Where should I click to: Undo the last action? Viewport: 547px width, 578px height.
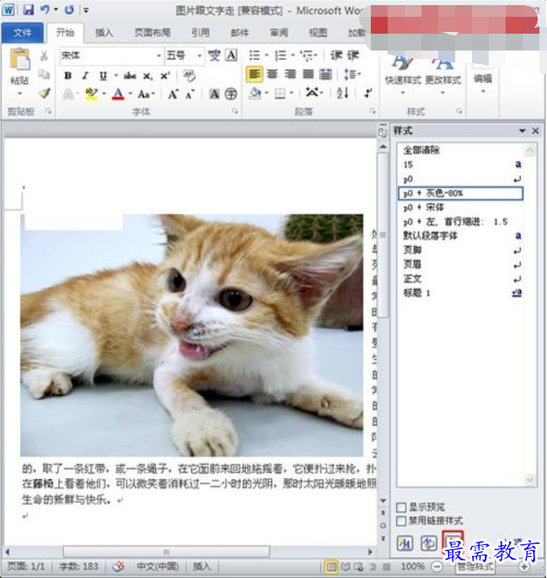(x=45, y=9)
